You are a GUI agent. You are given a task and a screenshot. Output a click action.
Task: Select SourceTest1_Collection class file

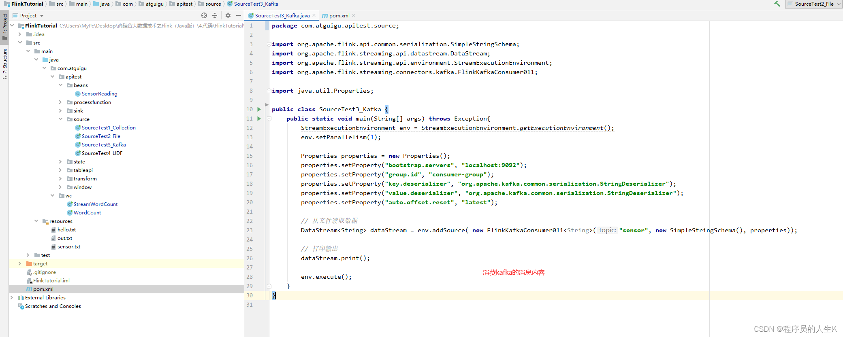tap(109, 128)
